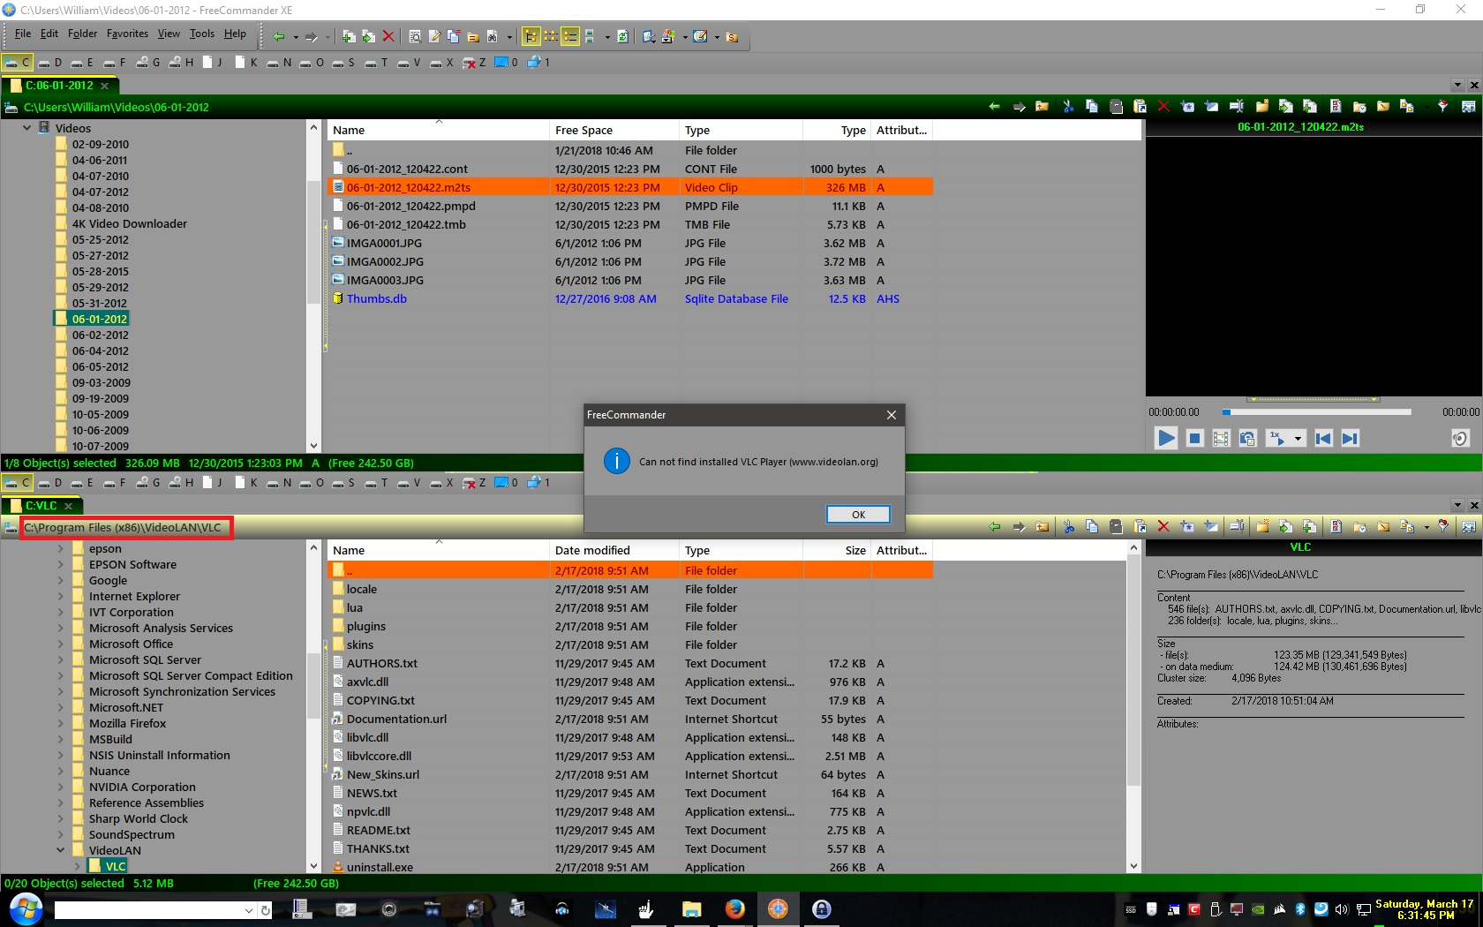Toggle the folder tree view button
The height and width of the screenshot is (927, 1483).
point(531,37)
